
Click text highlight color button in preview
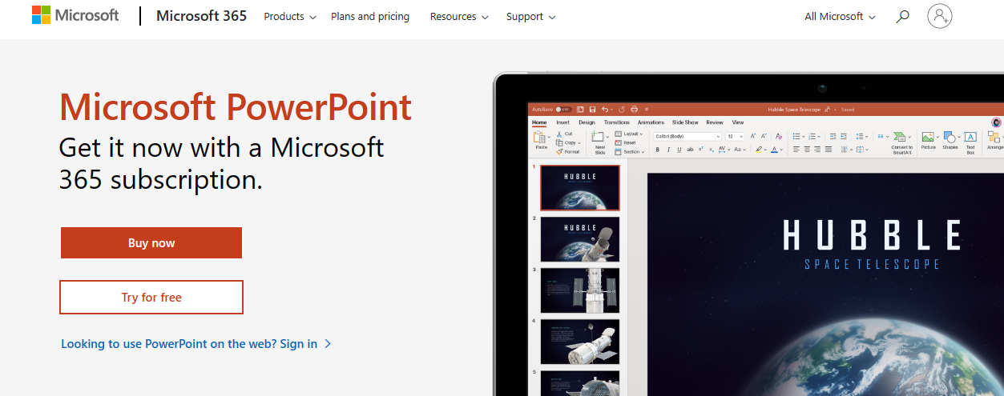[x=759, y=150]
